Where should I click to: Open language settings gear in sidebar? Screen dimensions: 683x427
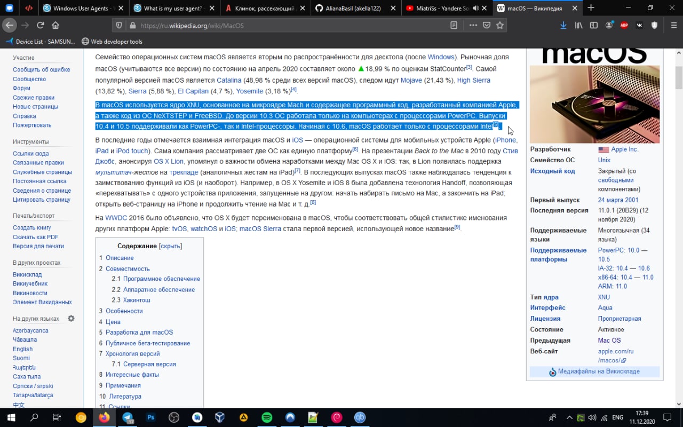[71, 319]
